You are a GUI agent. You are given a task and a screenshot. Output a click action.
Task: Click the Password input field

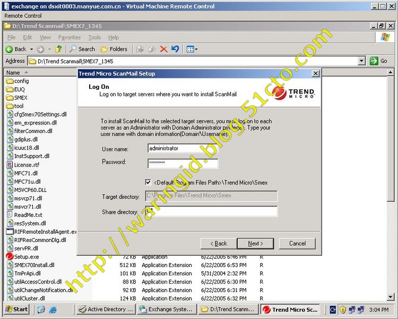[x=183, y=163]
